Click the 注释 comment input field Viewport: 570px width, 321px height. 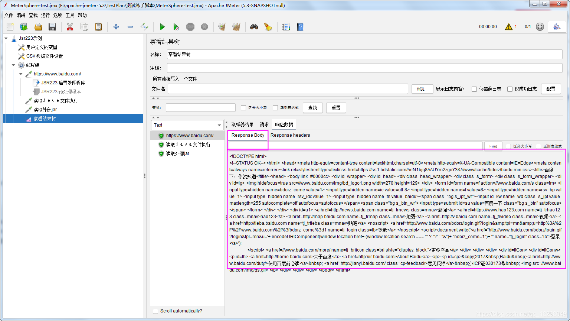click(364, 68)
